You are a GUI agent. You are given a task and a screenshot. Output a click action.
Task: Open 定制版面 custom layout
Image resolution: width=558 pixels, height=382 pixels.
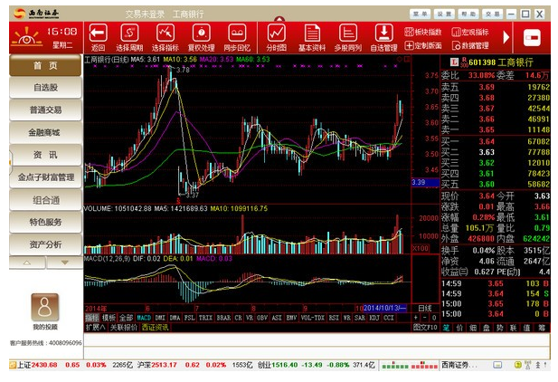(x=422, y=45)
